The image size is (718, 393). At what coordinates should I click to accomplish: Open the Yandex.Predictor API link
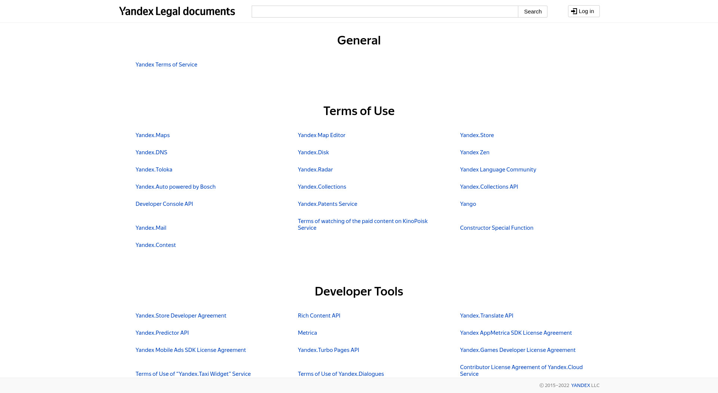pos(162,333)
